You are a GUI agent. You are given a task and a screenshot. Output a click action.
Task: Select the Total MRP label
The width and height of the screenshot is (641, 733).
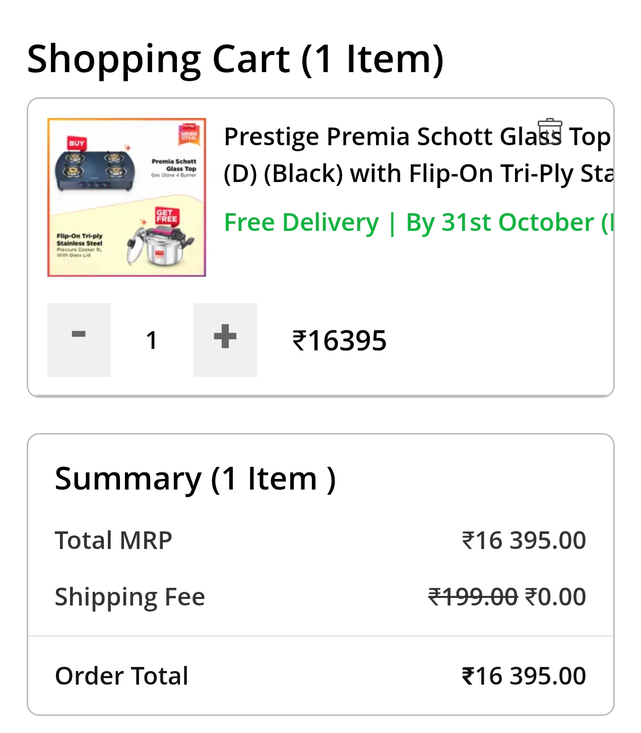point(113,540)
